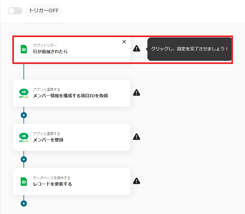Close the 行が追加されたら card with X
Image resolution: width=245 pixels, height=214 pixels.
[124, 42]
